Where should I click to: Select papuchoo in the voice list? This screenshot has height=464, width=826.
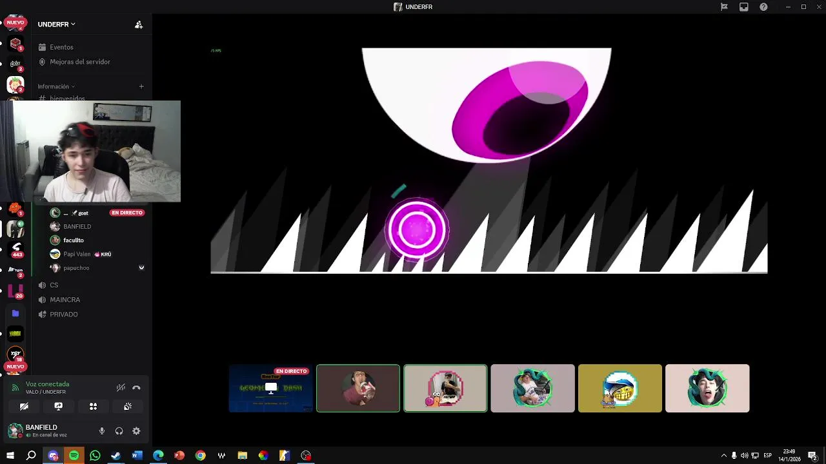[76, 268]
